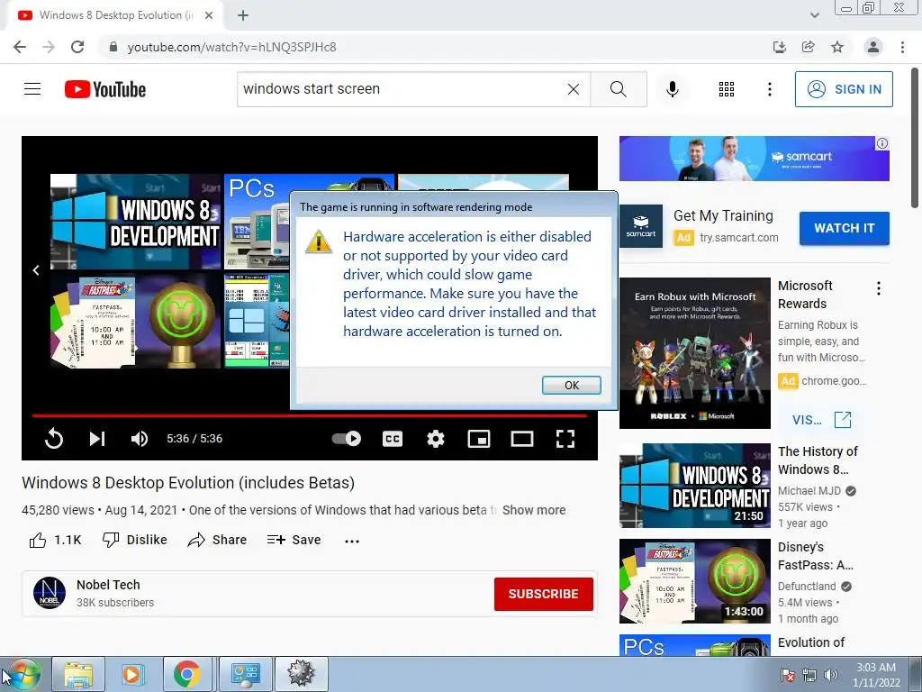922x692 pixels.
Task: Click the Earn Robux ad image
Action: [695, 353]
